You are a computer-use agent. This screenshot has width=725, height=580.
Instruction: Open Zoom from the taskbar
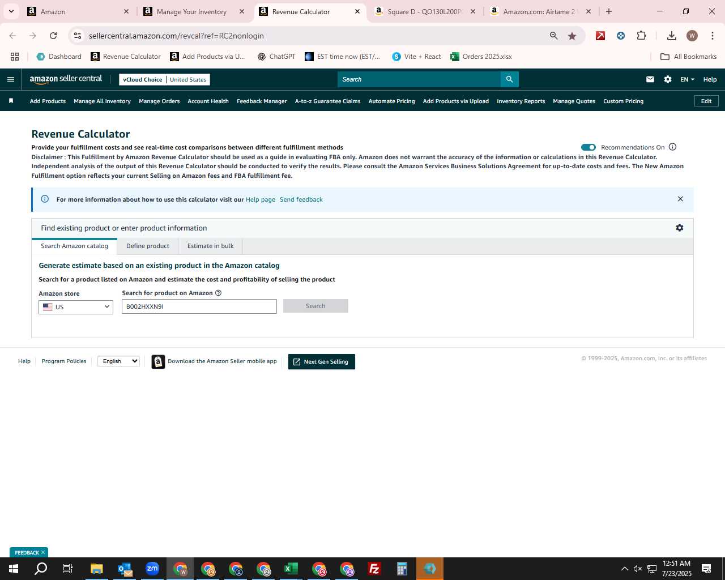click(x=152, y=569)
